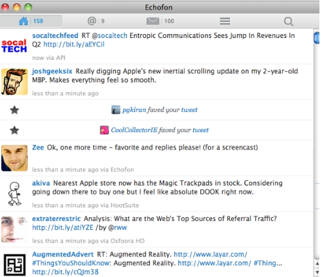Viewport: 322px width, 277px height.
Task: Click 'less than a minute ago via Osfoora HD'
Action: [x=88, y=241]
